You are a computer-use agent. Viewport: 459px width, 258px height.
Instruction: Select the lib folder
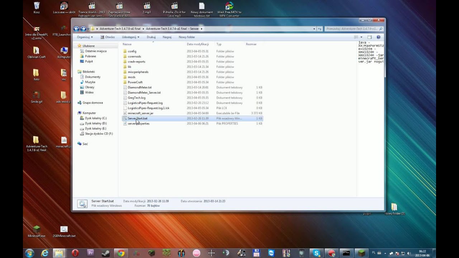[129, 67]
